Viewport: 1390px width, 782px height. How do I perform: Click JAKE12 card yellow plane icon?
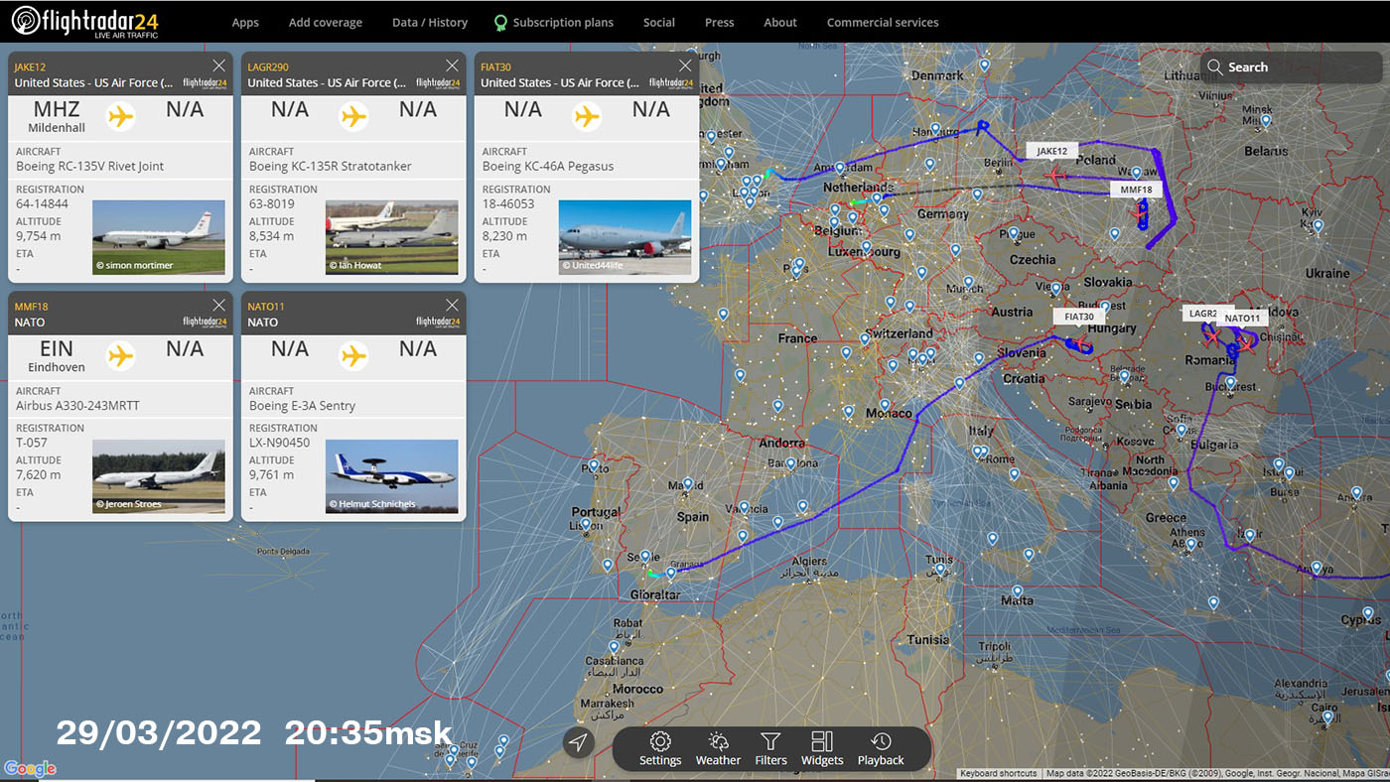tap(120, 116)
